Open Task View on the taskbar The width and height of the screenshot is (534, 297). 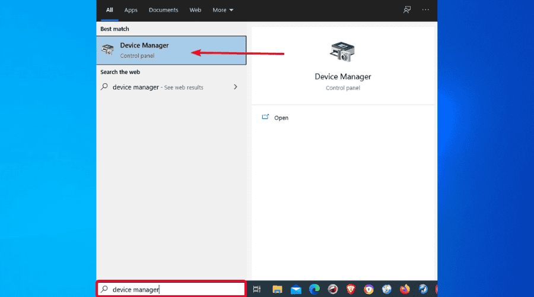[257, 289]
